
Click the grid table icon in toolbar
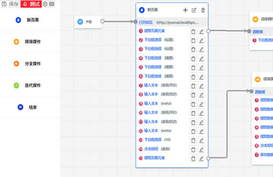click(x=52, y=4)
